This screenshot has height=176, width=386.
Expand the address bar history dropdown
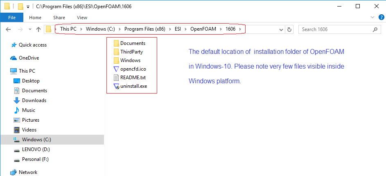(x=281, y=29)
